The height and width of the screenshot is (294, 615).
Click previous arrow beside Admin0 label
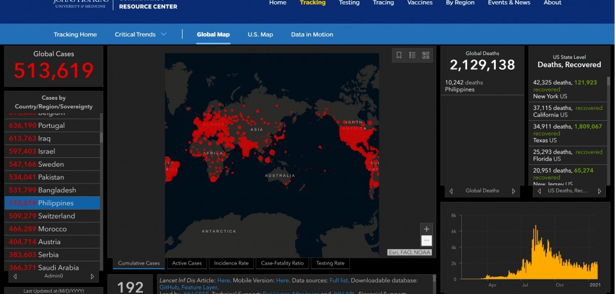pyautogui.click(x=15, y=276)
